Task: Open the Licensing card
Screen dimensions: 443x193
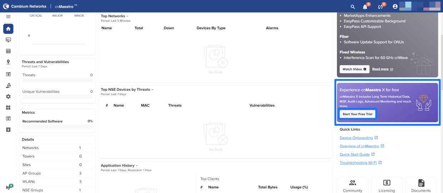Action: [x=387, y=185]
